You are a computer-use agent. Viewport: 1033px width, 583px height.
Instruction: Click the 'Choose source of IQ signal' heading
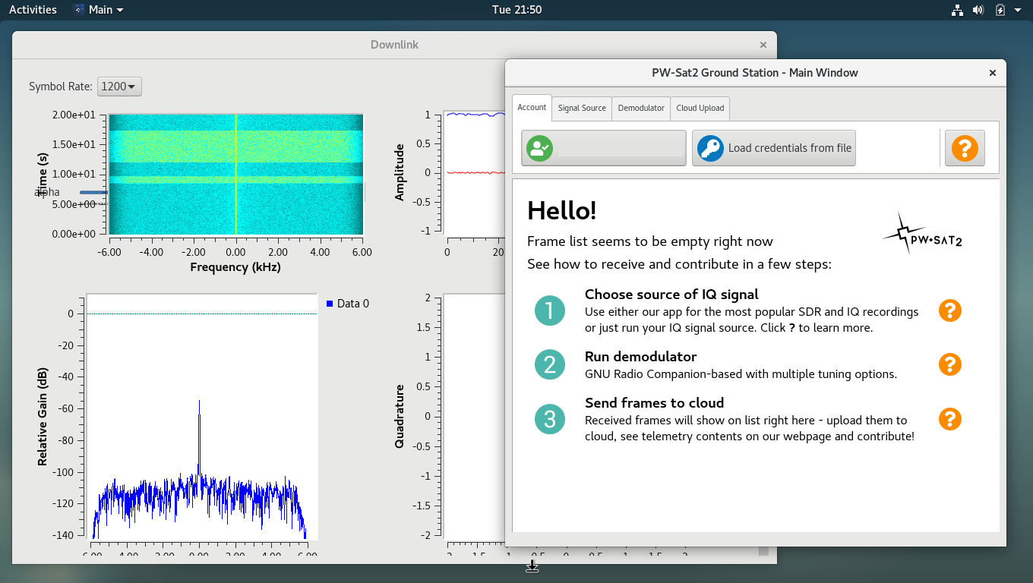671,295
